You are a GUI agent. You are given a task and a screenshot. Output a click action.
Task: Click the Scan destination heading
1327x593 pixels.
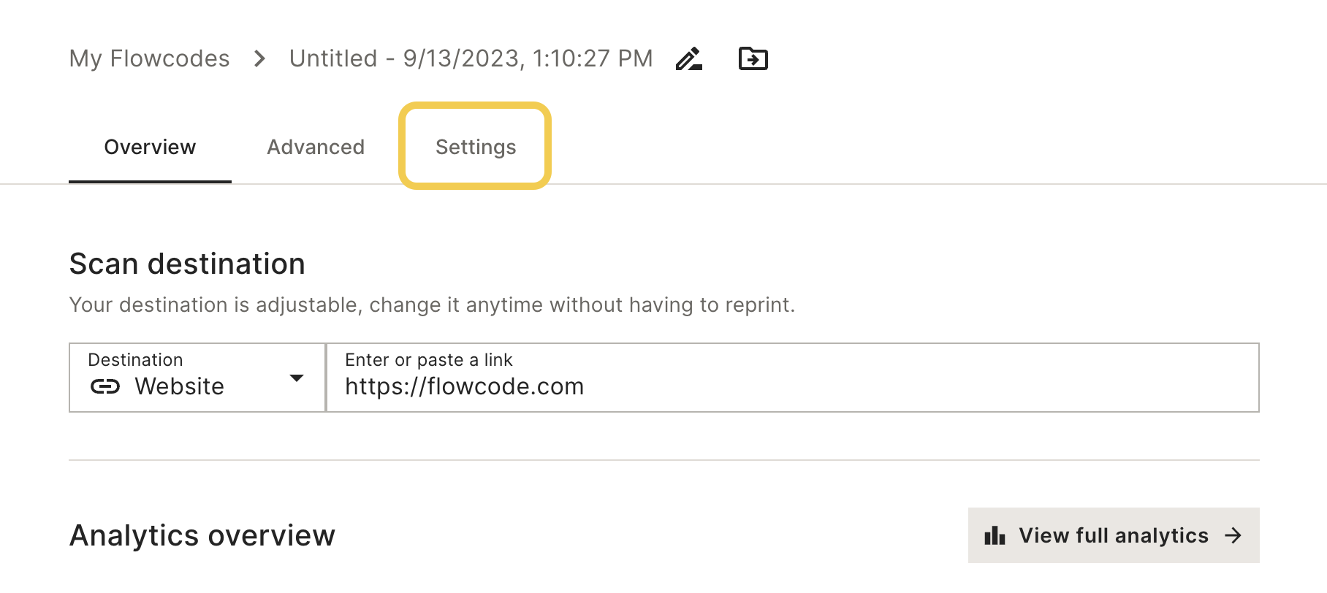pos(187,264)
